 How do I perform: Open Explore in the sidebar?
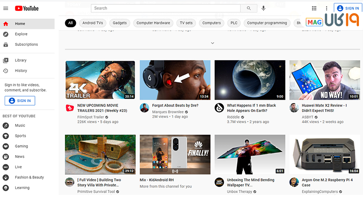pos(21,34)
